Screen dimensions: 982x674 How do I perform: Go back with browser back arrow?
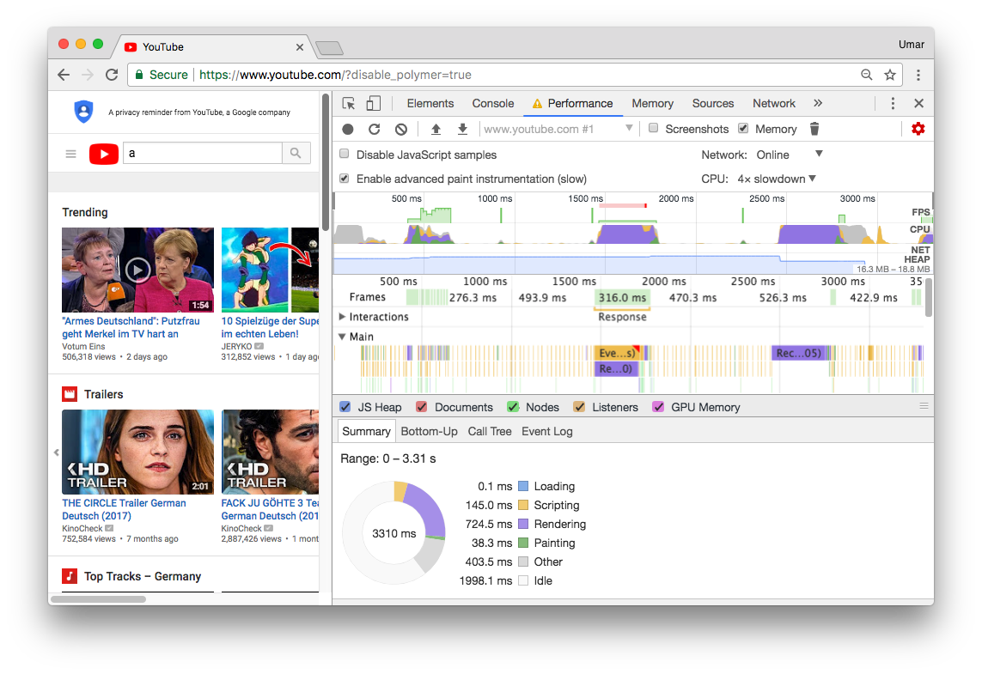[x=64, y=75]
